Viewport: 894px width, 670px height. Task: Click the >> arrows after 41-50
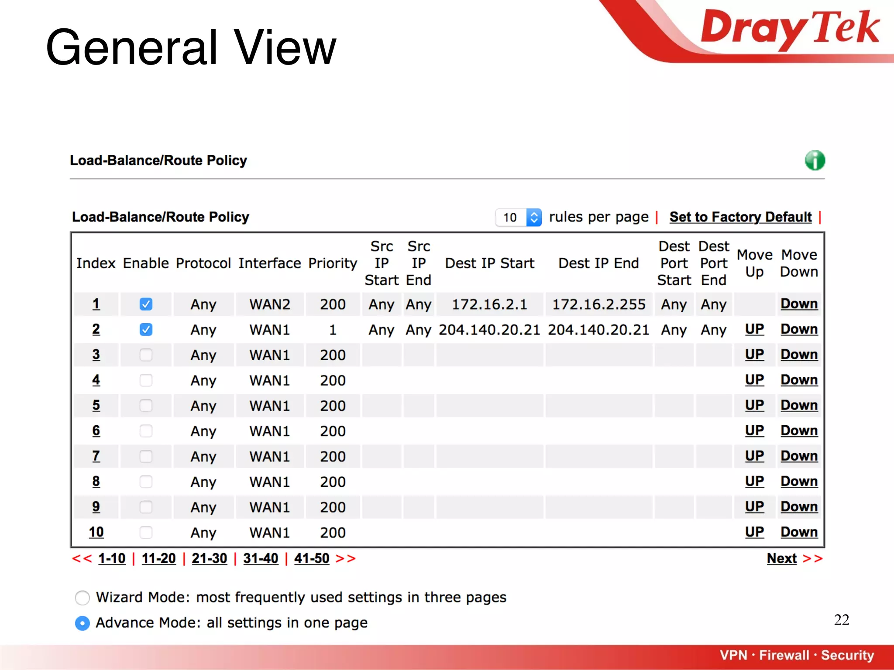[x=346, y=558]
